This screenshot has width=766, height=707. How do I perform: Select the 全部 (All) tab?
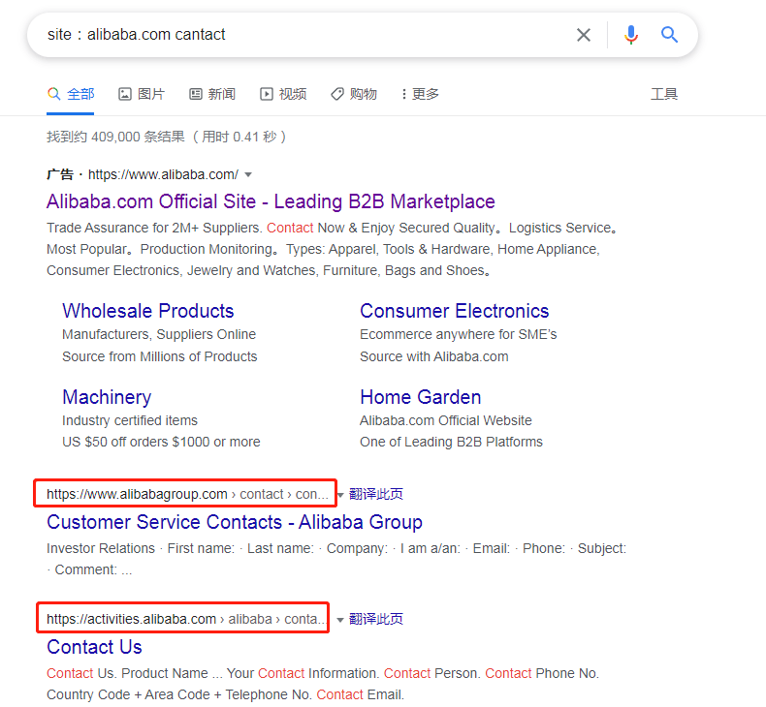[x=71, y=94]
